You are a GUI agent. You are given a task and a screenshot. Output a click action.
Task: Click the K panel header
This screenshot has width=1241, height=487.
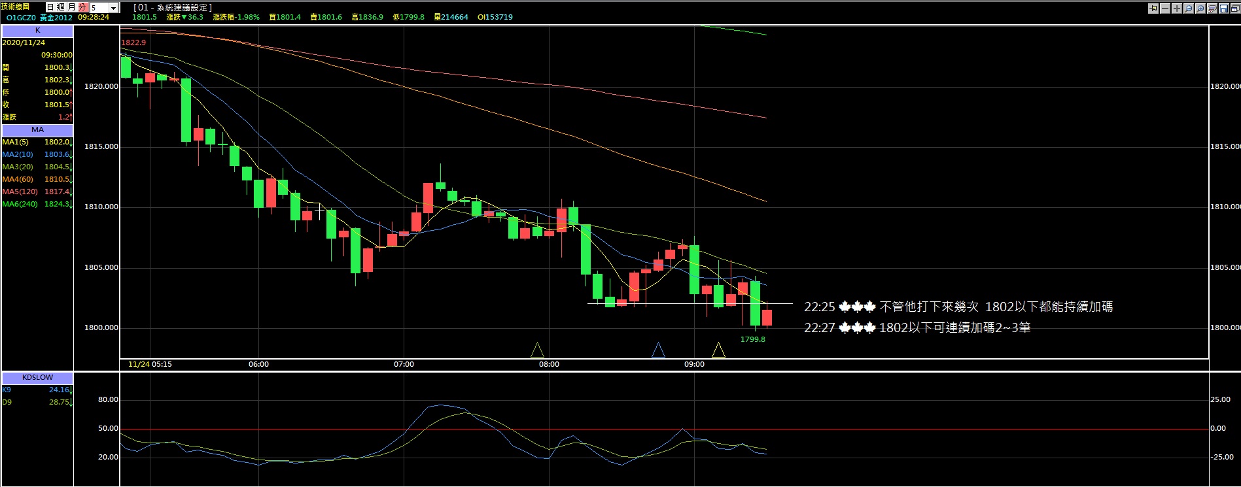pyautogui.click(x=37, y=31)
